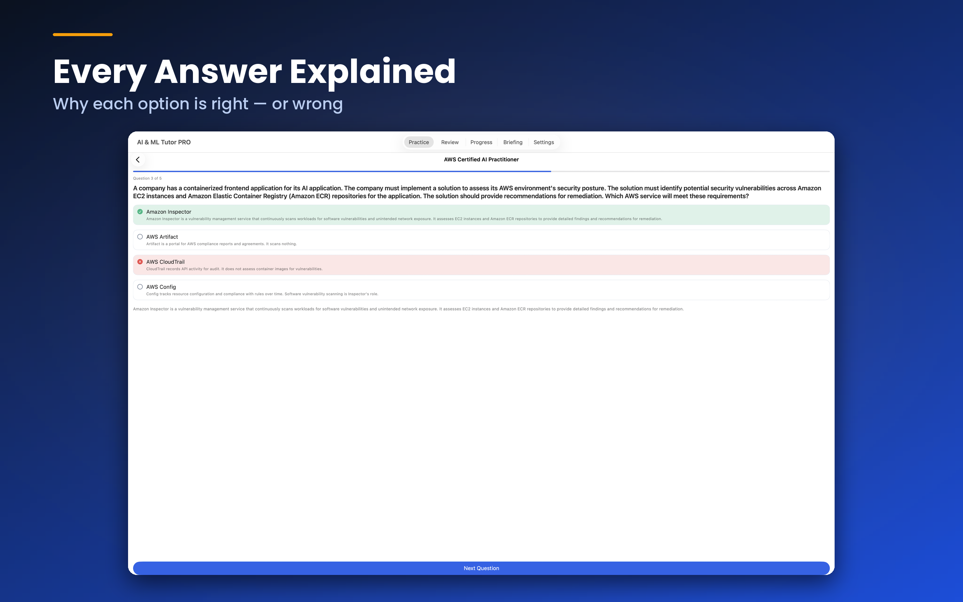Click the question progress bar
Image resolution: width=963 pixels, height=602 pixels.
pos(481,171)
